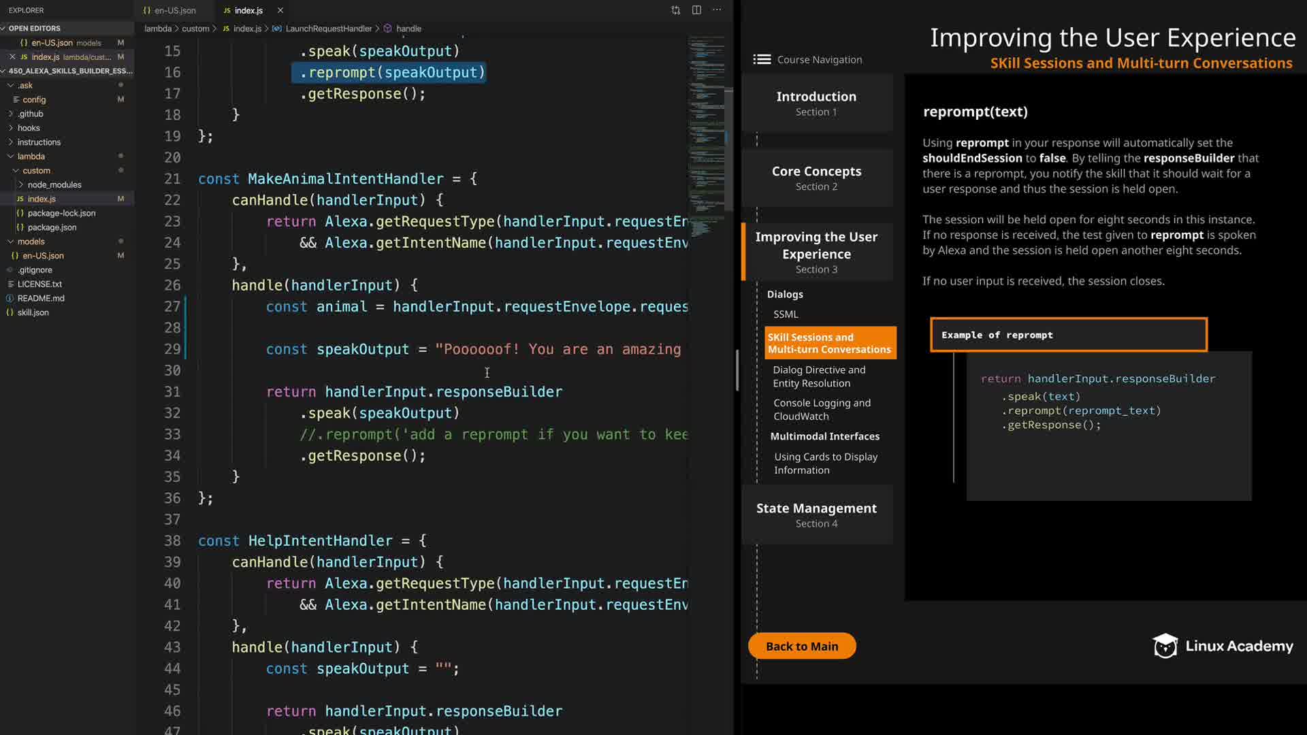Image resolution: width=1307 pixels, height=735 pixels.
Task: Collapse the lambda folder
Action: click(31, 157)
